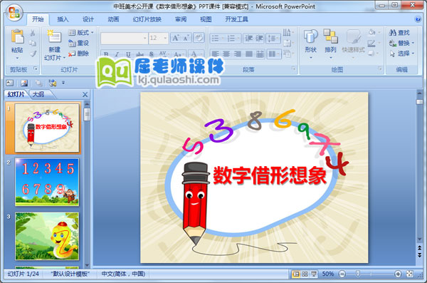Fit slide to current window

410,274
